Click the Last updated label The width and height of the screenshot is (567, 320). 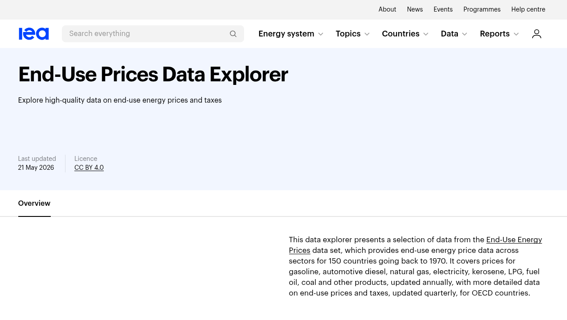[x=37, y=159]
